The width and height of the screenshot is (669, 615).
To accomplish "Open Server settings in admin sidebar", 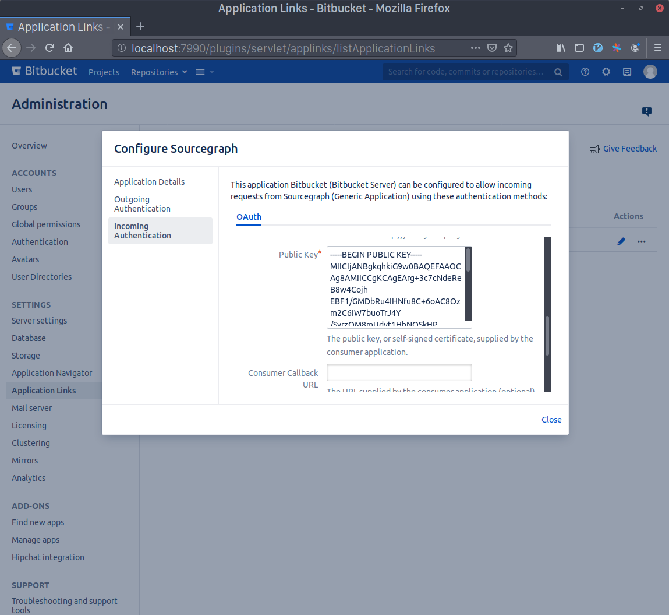I will pos(39,320).
